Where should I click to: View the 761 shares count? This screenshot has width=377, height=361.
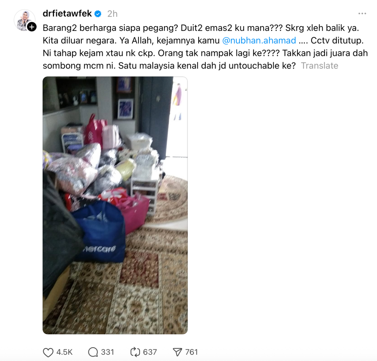192,352
